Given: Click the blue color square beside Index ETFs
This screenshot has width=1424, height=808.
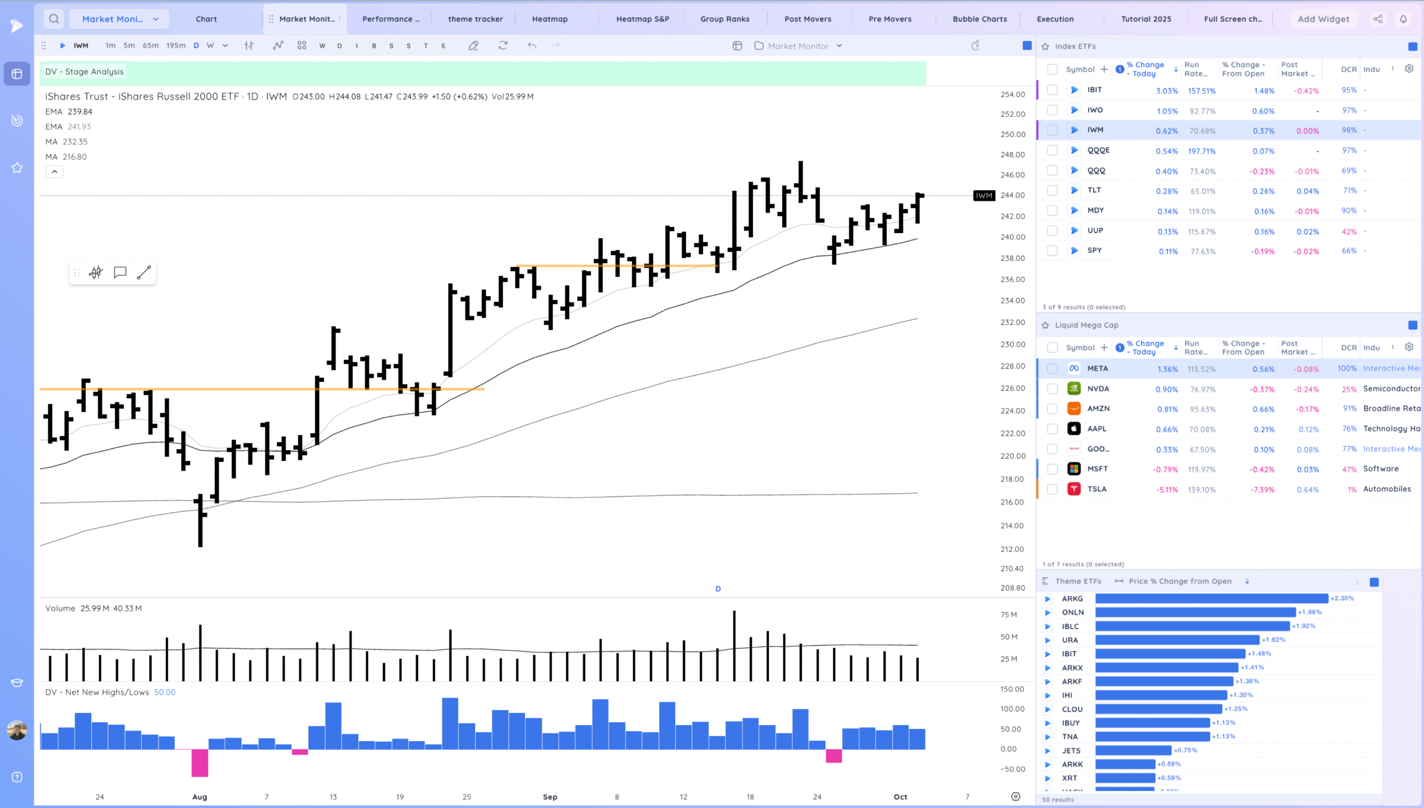Looking at the screenshot, I should click(x=1412, y=47).
